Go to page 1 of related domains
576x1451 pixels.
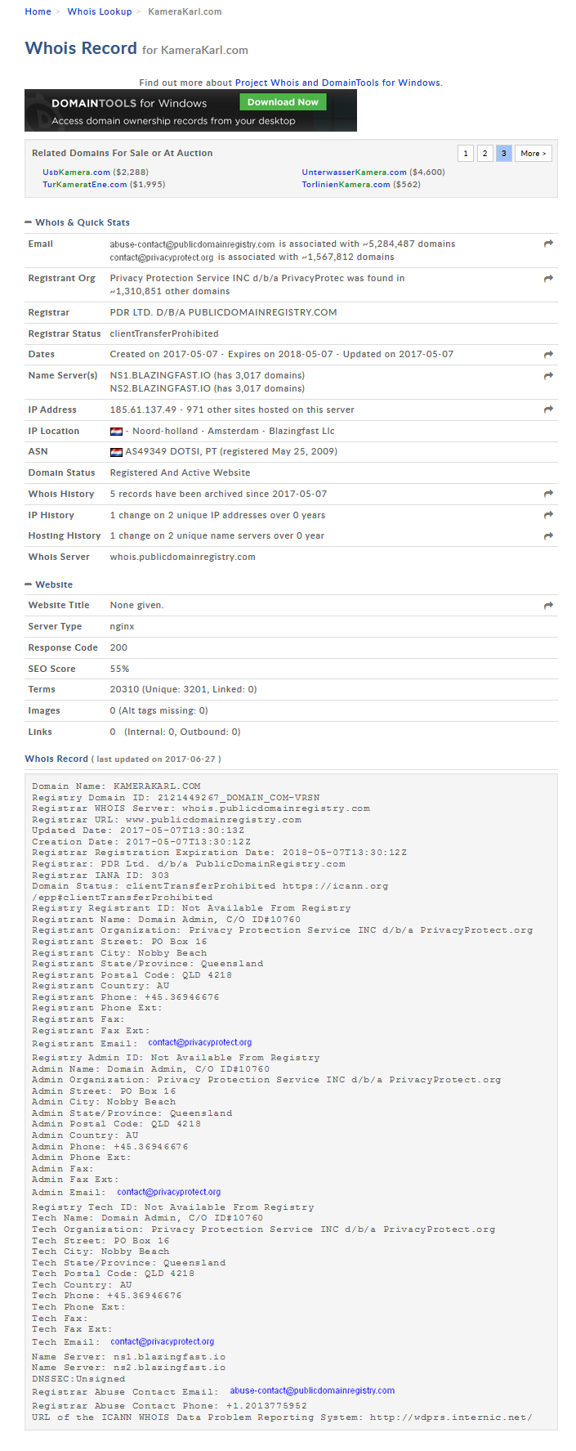(466, 154)
